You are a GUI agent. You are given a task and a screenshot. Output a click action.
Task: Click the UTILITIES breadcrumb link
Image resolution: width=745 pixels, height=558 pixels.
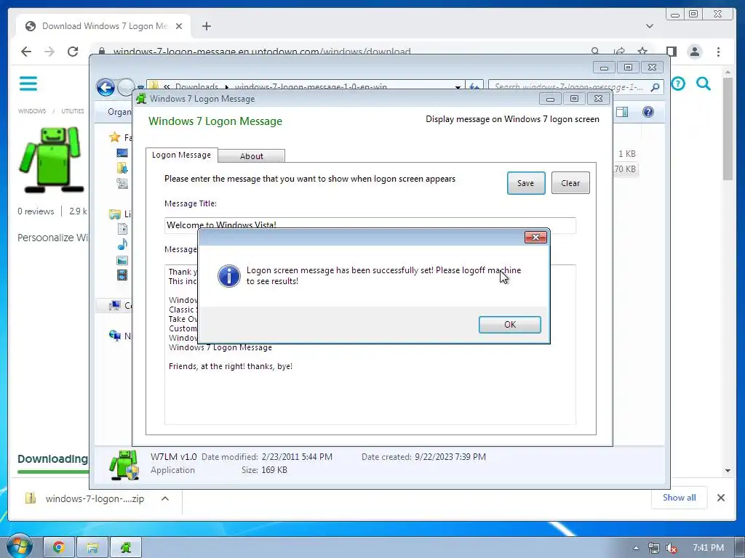(x=72, y=111)
